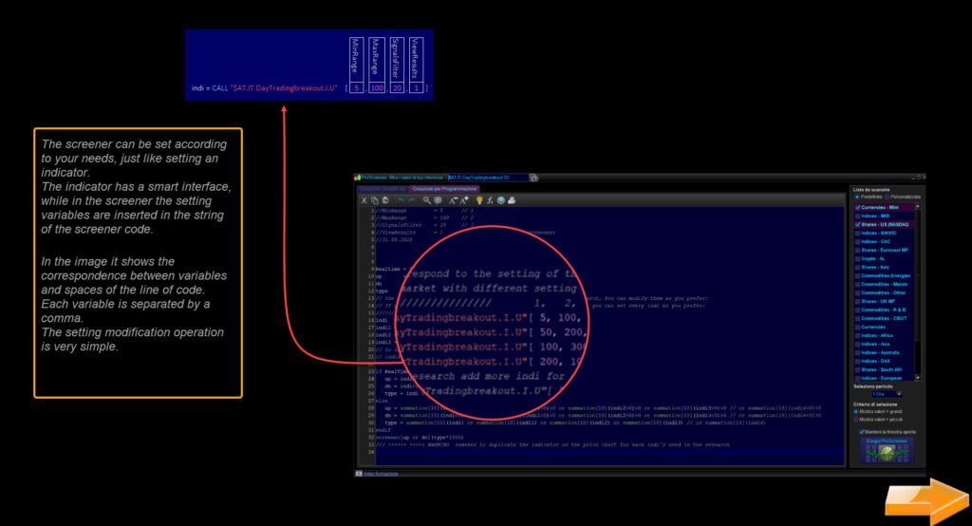Screen dimensions: 972x526
Task: Click the undo arrow in editor toolbar
Action: pos(401,200)
